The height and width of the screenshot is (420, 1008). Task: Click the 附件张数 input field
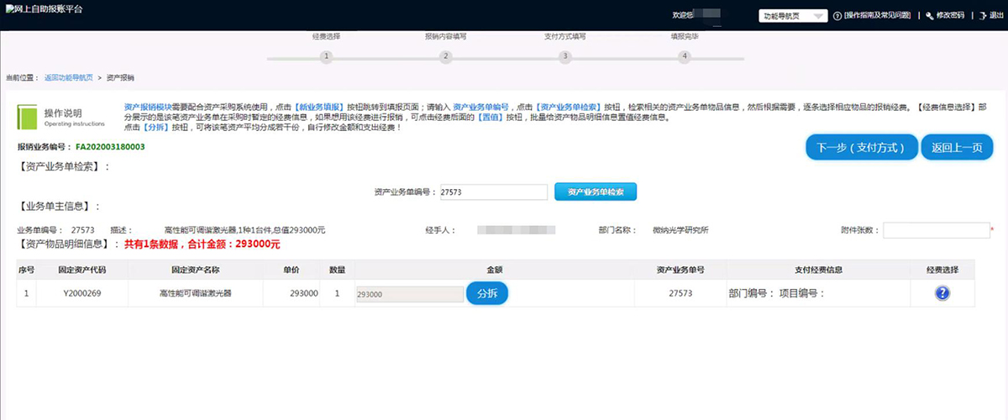pos(936,230)
